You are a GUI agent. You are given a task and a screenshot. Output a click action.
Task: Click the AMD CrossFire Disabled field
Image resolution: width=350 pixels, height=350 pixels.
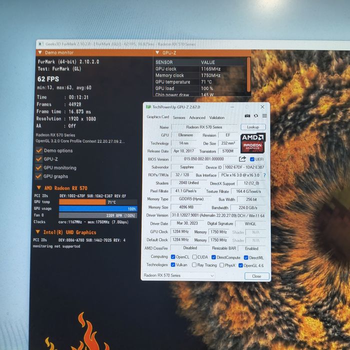190,248
